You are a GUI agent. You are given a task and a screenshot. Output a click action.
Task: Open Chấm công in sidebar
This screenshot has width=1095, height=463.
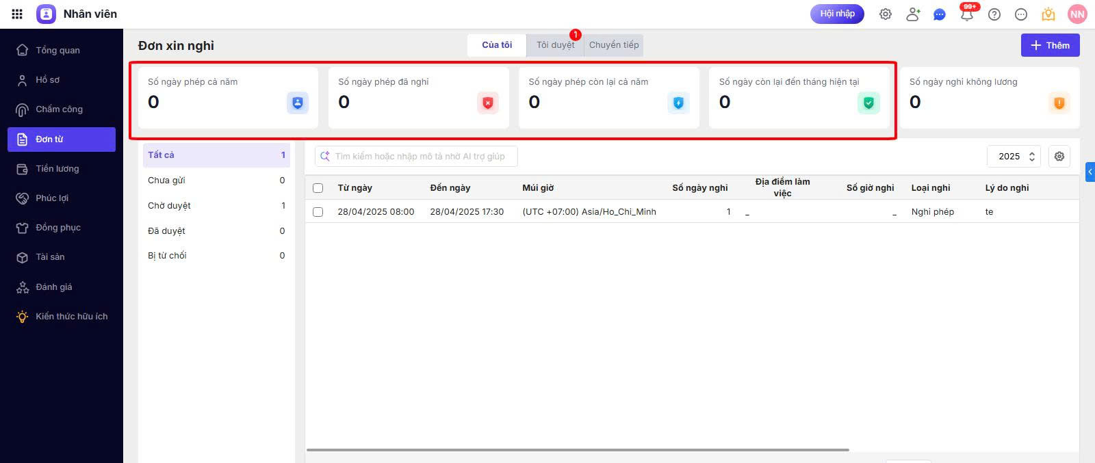[x=59, y=109]
